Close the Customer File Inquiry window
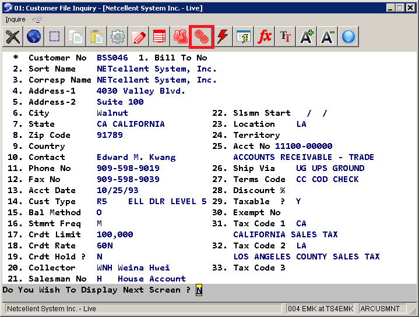Screen dimensions: 419x317 coord(410,8)
